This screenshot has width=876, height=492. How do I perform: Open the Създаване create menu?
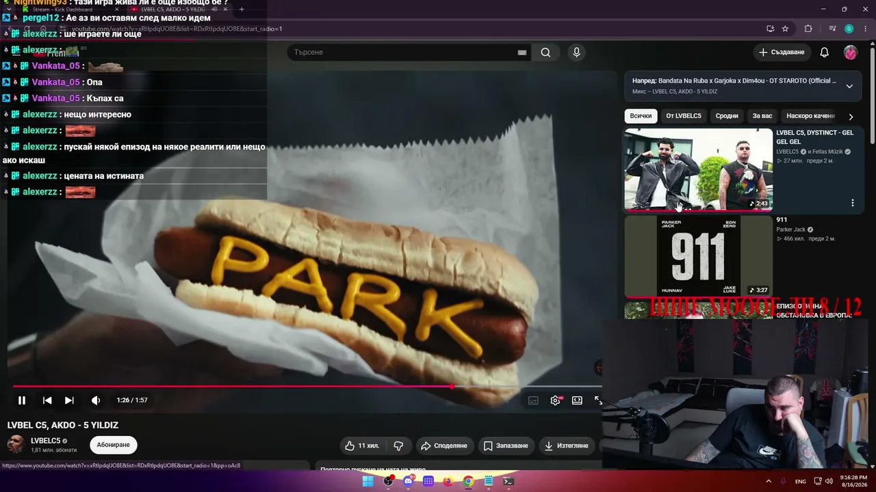click(x=782, y=53)
